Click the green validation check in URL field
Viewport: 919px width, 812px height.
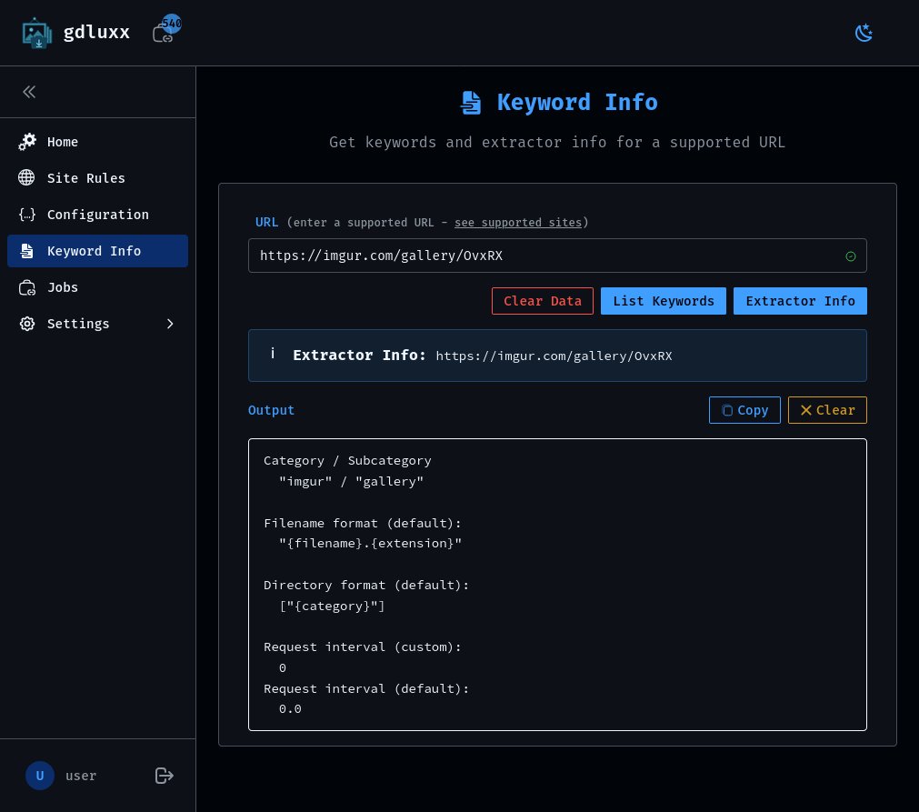851,256
